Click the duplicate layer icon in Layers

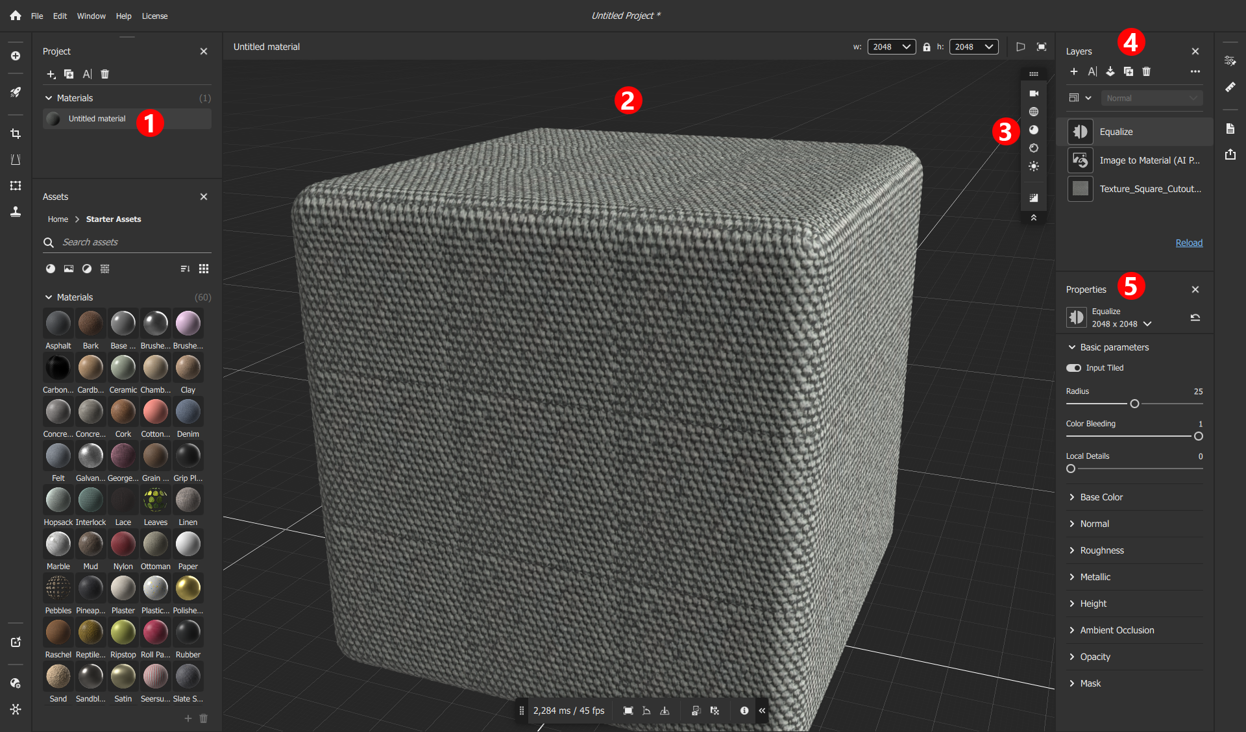pyautogui.click(x=1129, y=71)
